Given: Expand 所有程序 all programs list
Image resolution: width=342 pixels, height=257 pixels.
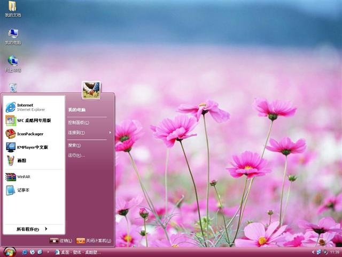Looking at the screenshot, I should [x=32, y=229].
